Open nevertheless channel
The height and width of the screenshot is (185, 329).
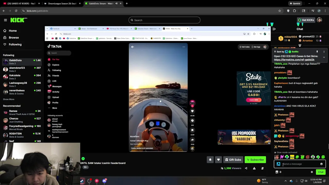[22, 92]
